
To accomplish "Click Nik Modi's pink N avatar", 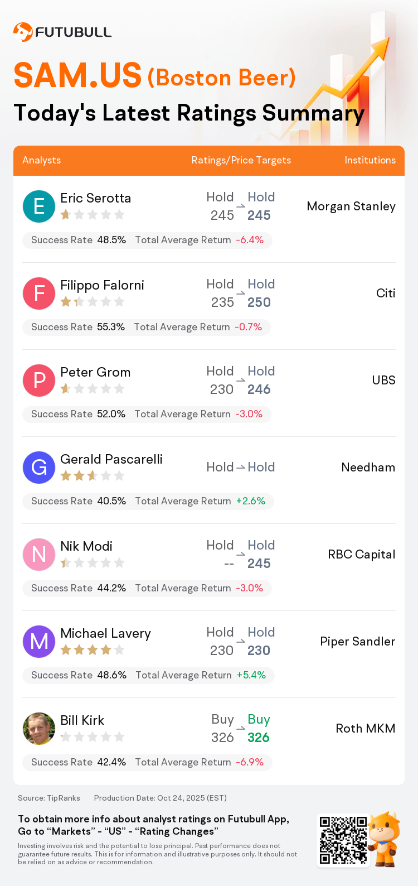I will pyautogui.click(x=39, y=555).
